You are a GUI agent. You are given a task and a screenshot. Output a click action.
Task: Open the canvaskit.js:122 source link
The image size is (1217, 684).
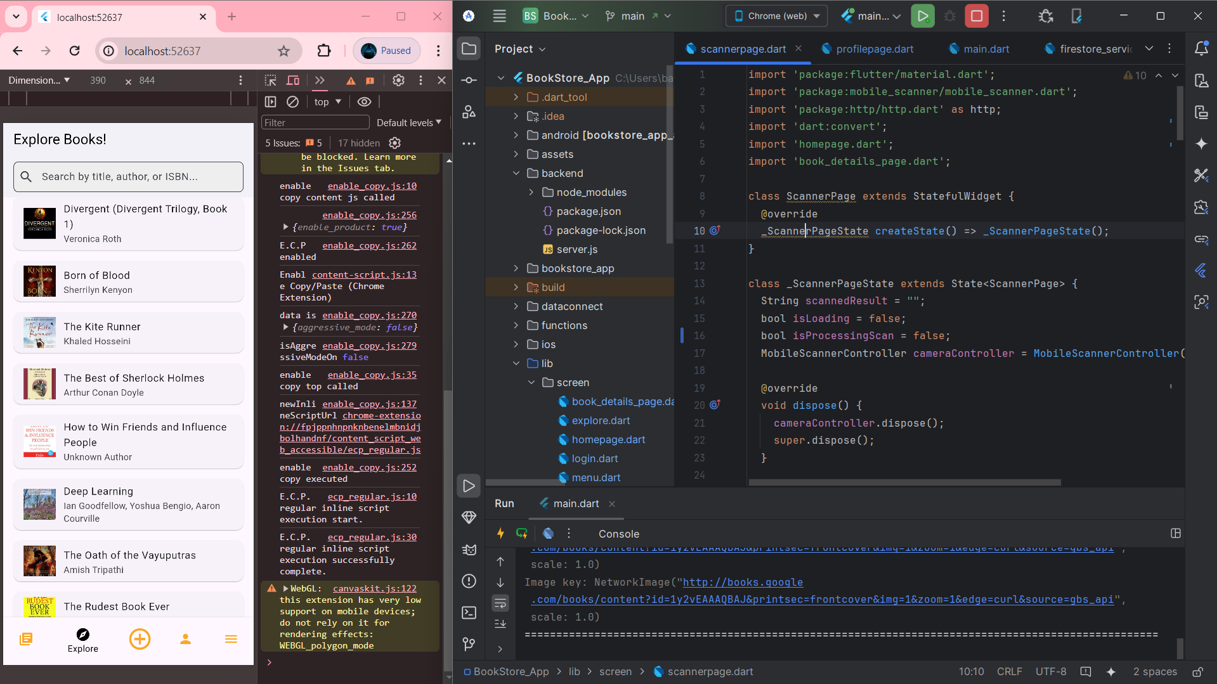tap(374, 588)
